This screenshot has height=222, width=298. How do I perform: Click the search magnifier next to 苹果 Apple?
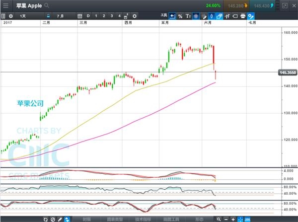click(x=47, y=5)
